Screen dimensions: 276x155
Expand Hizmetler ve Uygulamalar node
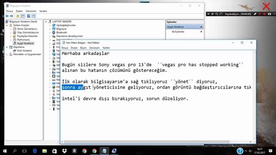pos(7,55)
